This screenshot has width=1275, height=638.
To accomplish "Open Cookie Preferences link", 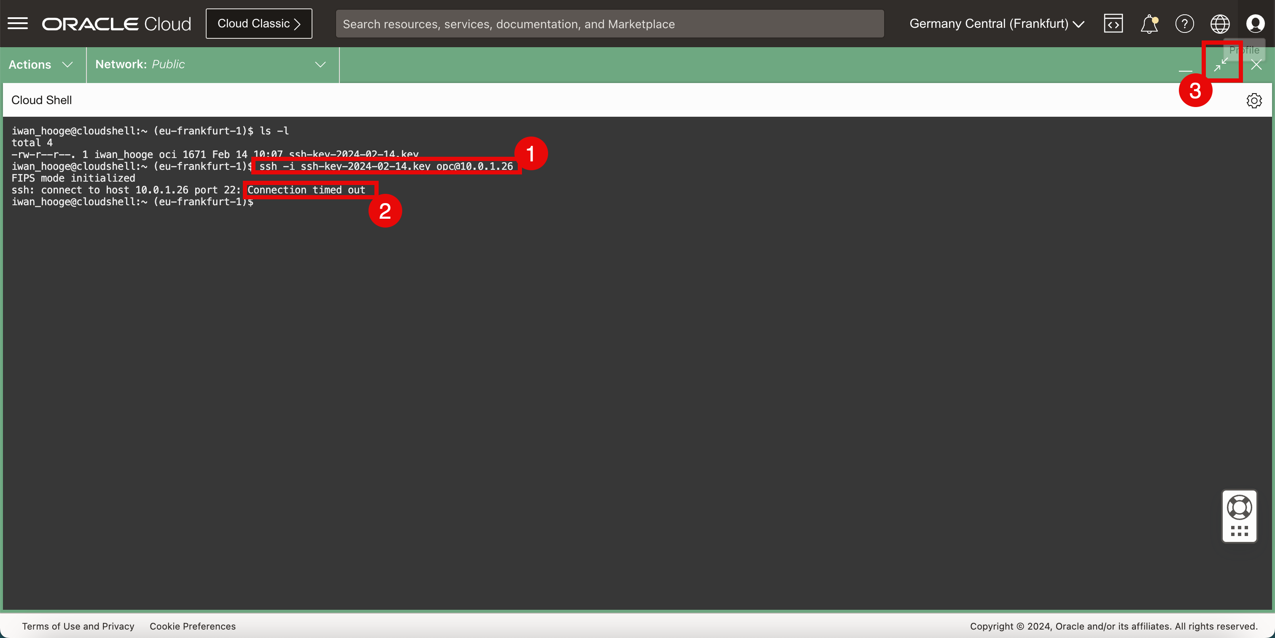I will pos(193,626).
